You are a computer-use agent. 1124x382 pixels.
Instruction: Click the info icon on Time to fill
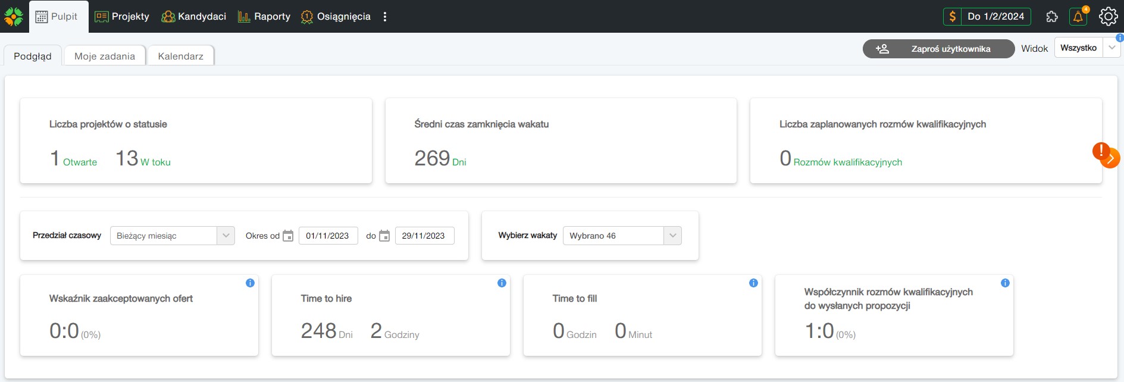pos(753,283)
